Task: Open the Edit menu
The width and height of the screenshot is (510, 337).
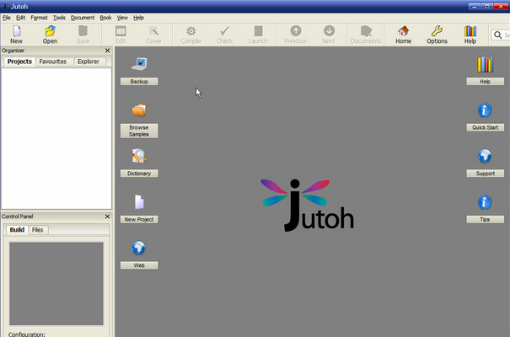Action: [x=21, y=18]
